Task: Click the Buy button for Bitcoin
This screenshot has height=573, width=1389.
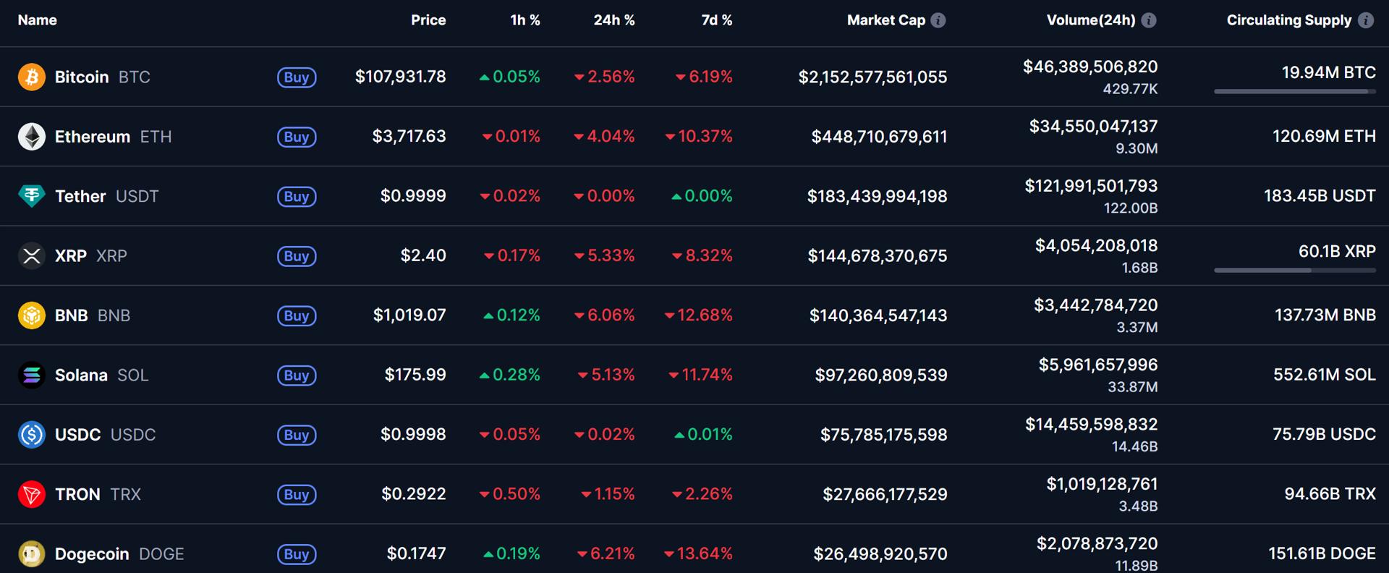Action: [297, 77]
